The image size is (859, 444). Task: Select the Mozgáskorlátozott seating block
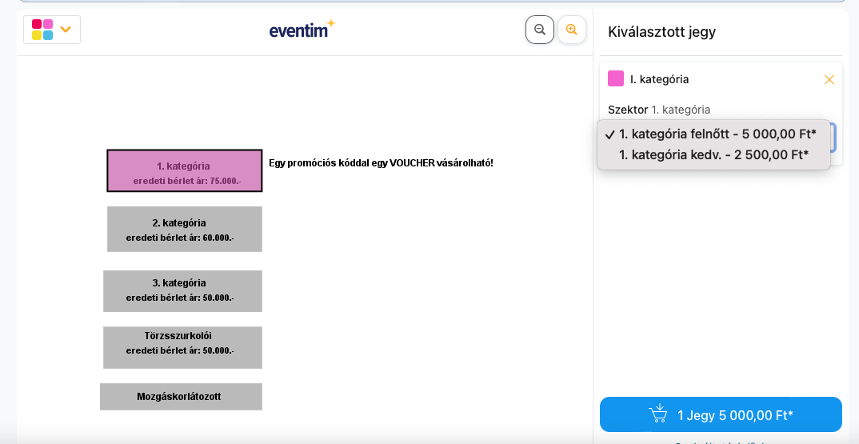click(x=181, y=397)
